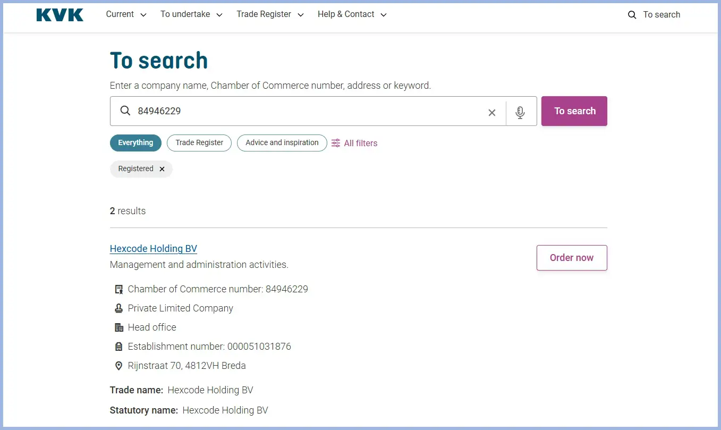Click Chamber of Commerce number: 84946229 text
This screenshot has width=721, height=430.
pos(218,289)
